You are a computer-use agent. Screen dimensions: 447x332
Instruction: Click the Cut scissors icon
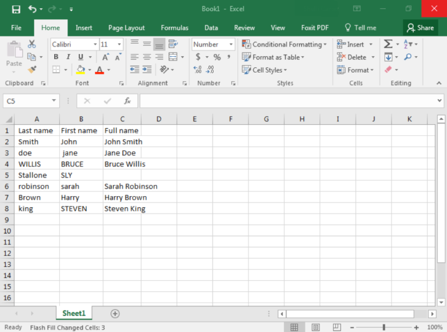tap(32, 44)
